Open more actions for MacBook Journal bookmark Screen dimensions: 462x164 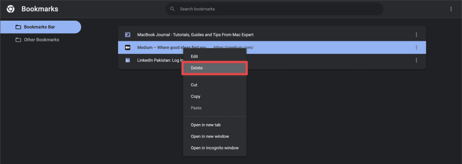[416, 35]
